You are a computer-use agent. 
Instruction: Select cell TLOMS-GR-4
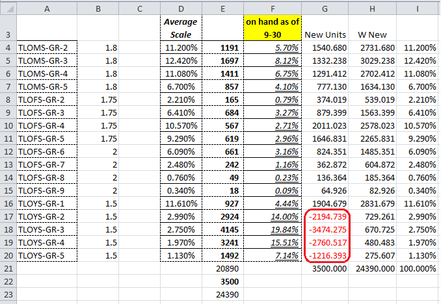[x=47, y=73]
